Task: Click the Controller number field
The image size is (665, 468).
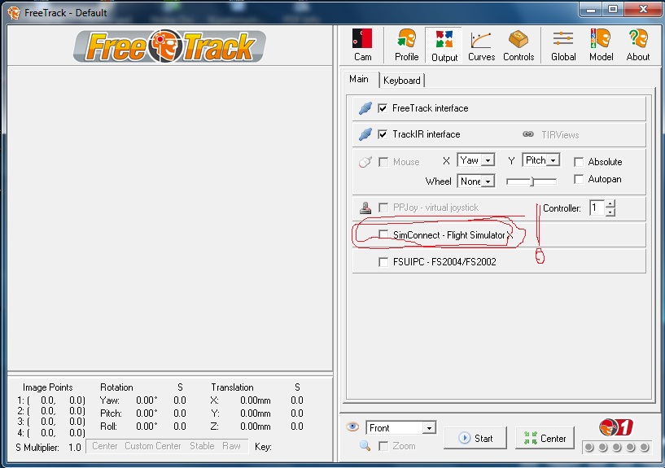Action: [597, 208]
